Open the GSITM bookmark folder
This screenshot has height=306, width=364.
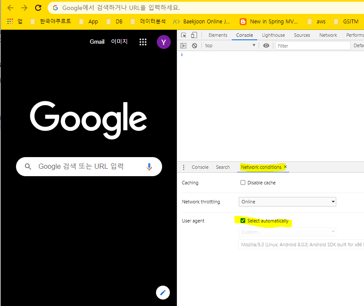[x=346, y=22]
